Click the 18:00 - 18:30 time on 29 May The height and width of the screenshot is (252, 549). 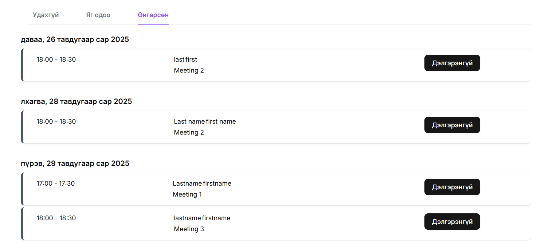pyautogui.click(x=56, y=218)
